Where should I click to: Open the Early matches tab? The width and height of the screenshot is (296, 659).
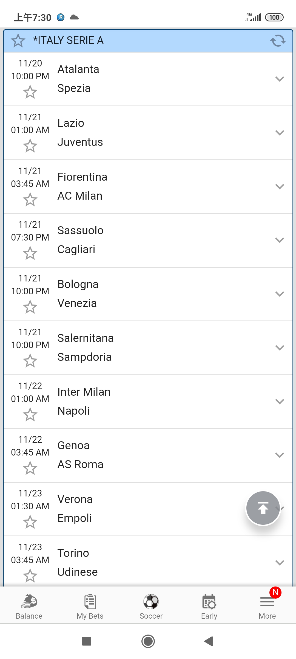coord(209,606)
